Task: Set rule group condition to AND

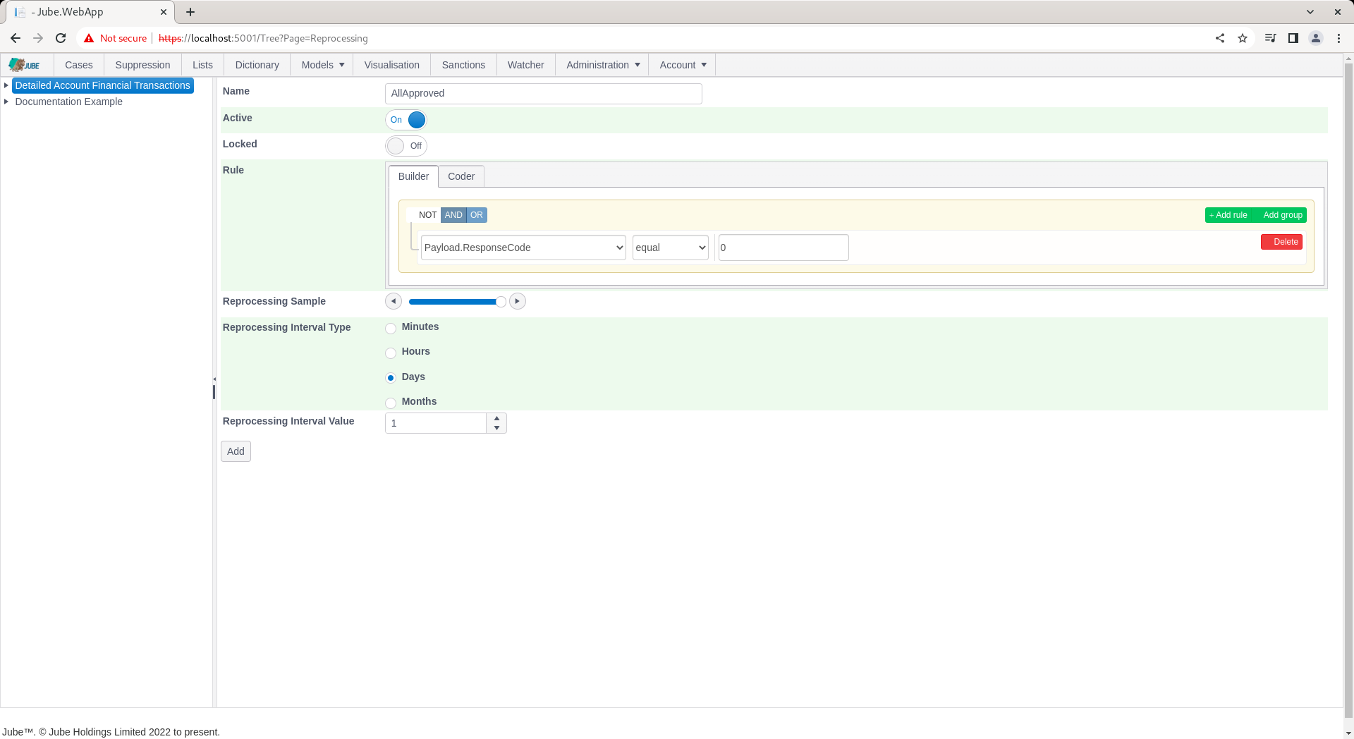Action: click(x=453, y=215)
